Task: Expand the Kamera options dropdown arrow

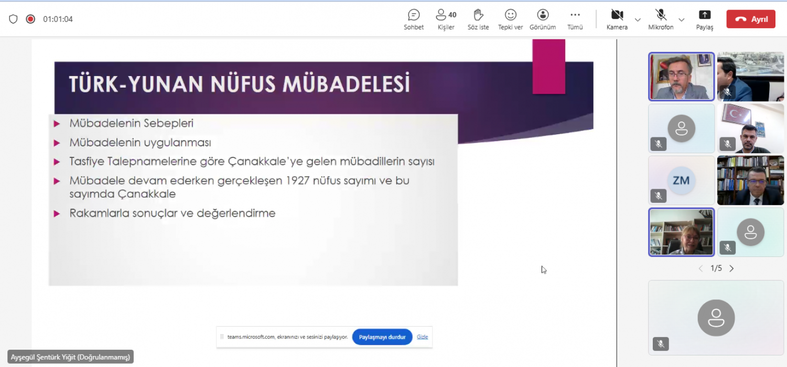Action: [x=638, y=20]
